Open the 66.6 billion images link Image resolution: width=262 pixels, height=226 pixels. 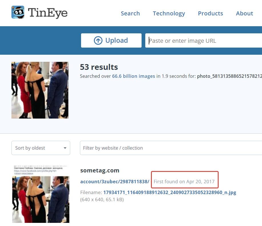tap(134, 76)
